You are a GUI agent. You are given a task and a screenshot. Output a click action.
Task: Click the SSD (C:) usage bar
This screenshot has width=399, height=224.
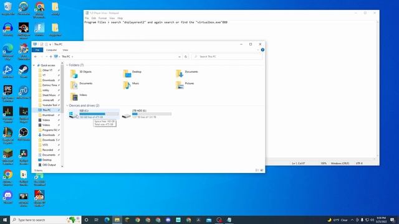pyautogui.click(x=99, y=114)
